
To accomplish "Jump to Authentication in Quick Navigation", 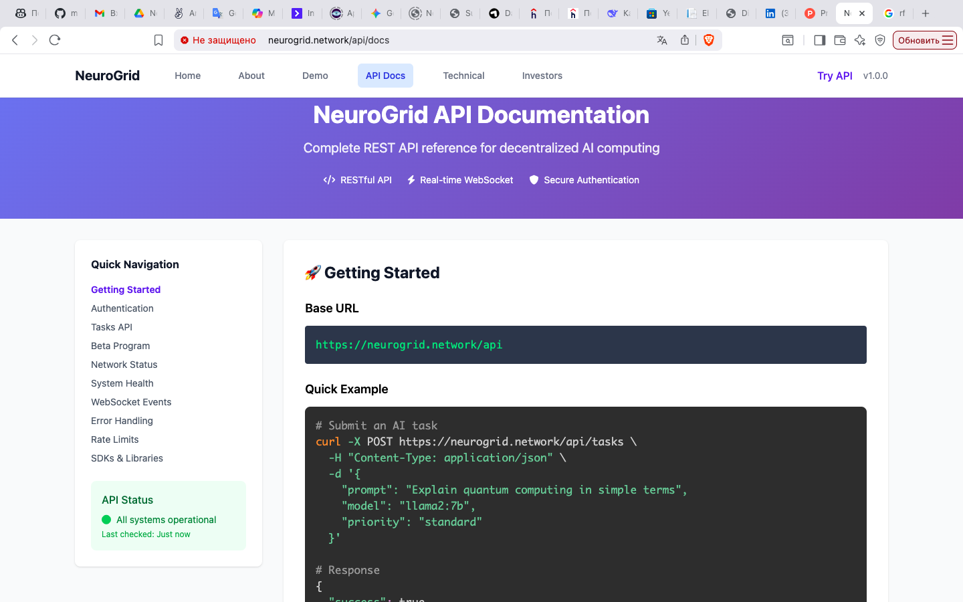I will (122, 308).
